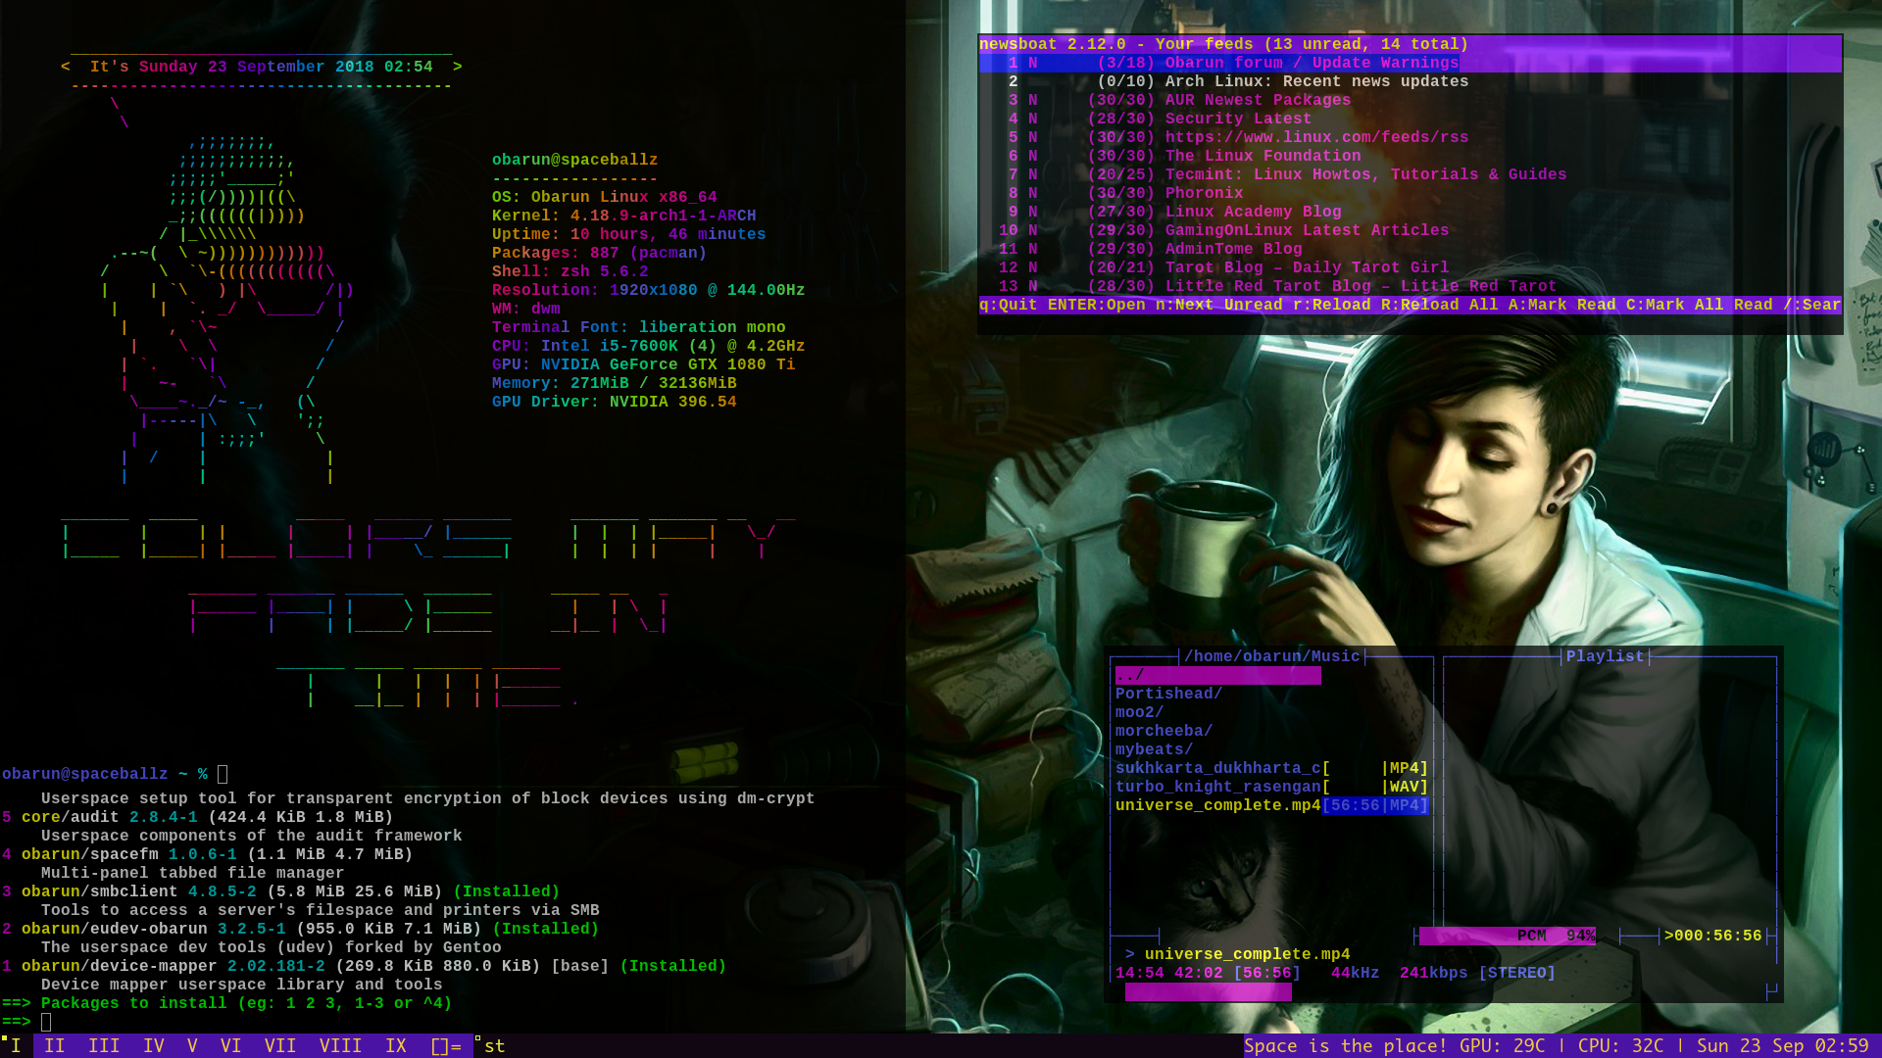Select Tecmint: Linux Howtos feed
The image size is (1882, 1058).
[1410, 174]
